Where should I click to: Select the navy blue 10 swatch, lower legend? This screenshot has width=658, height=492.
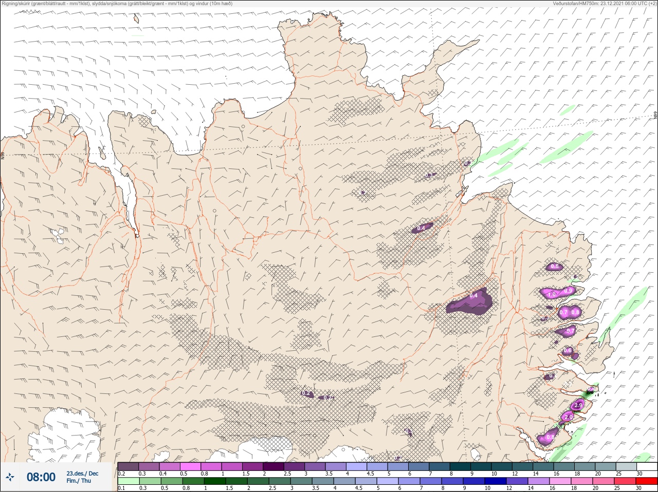(495, 481)
